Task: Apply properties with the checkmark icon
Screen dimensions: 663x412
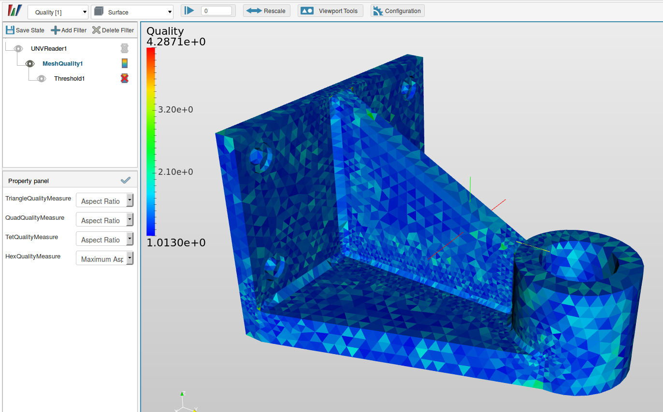Action: coord(126,180)
